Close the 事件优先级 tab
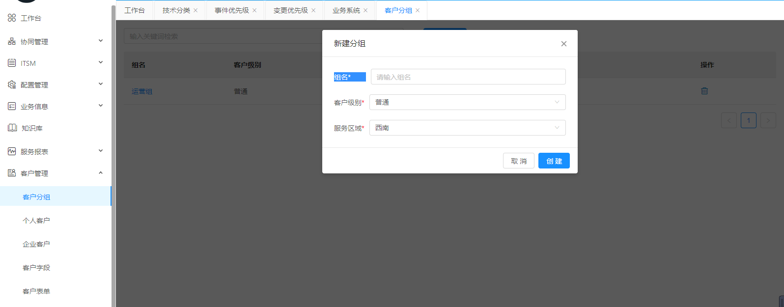Image resolution: width=784 pixels, height=307 pixels. point(254,10)
